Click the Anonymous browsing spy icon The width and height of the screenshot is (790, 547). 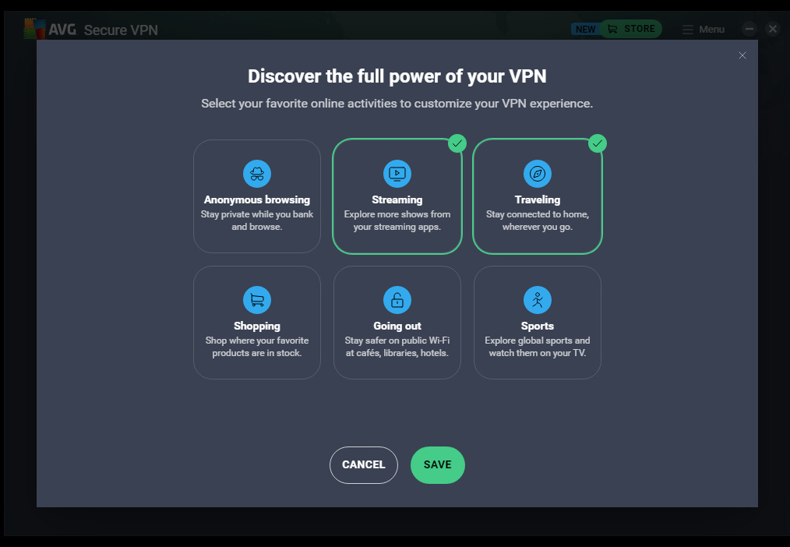[256, 174]
